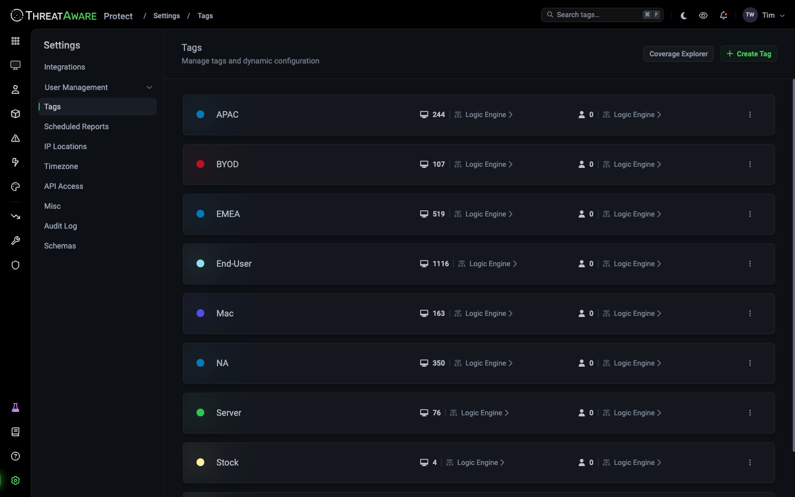The width and height of the screenshot is (795, 497).
Task: Open the palette icon in left rail
Action: [15, 187]
